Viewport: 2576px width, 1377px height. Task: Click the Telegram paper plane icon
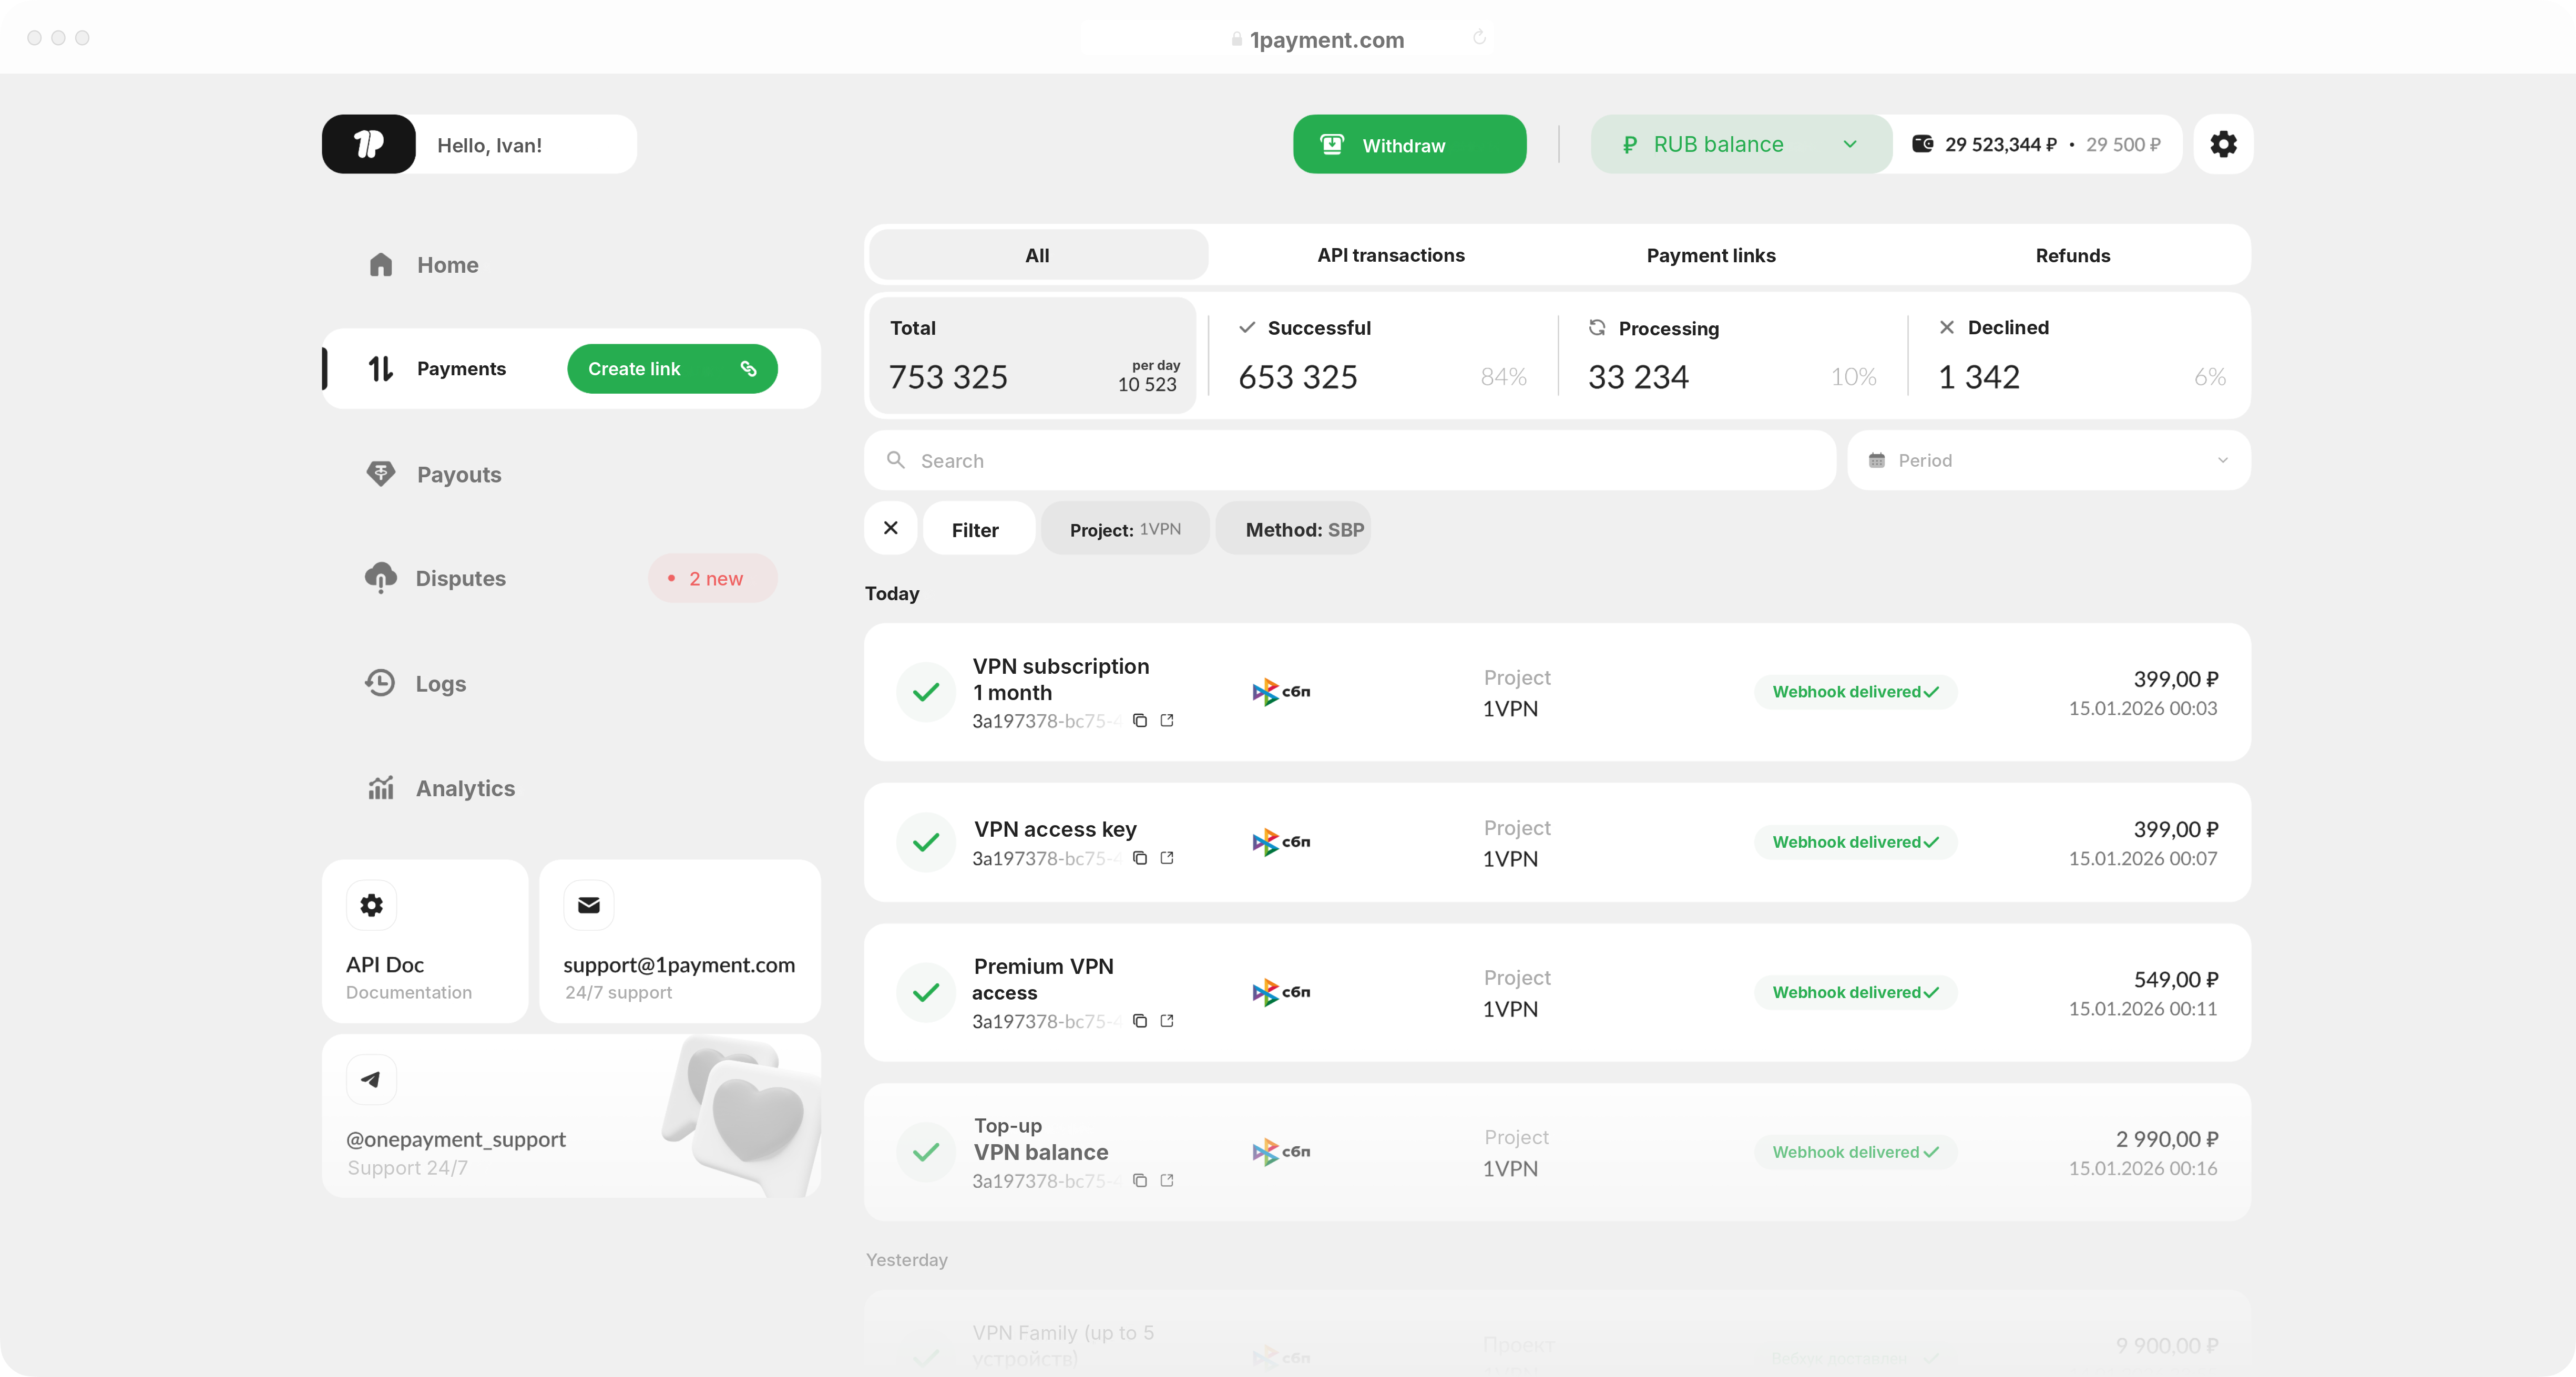[x=371, y=1079]
